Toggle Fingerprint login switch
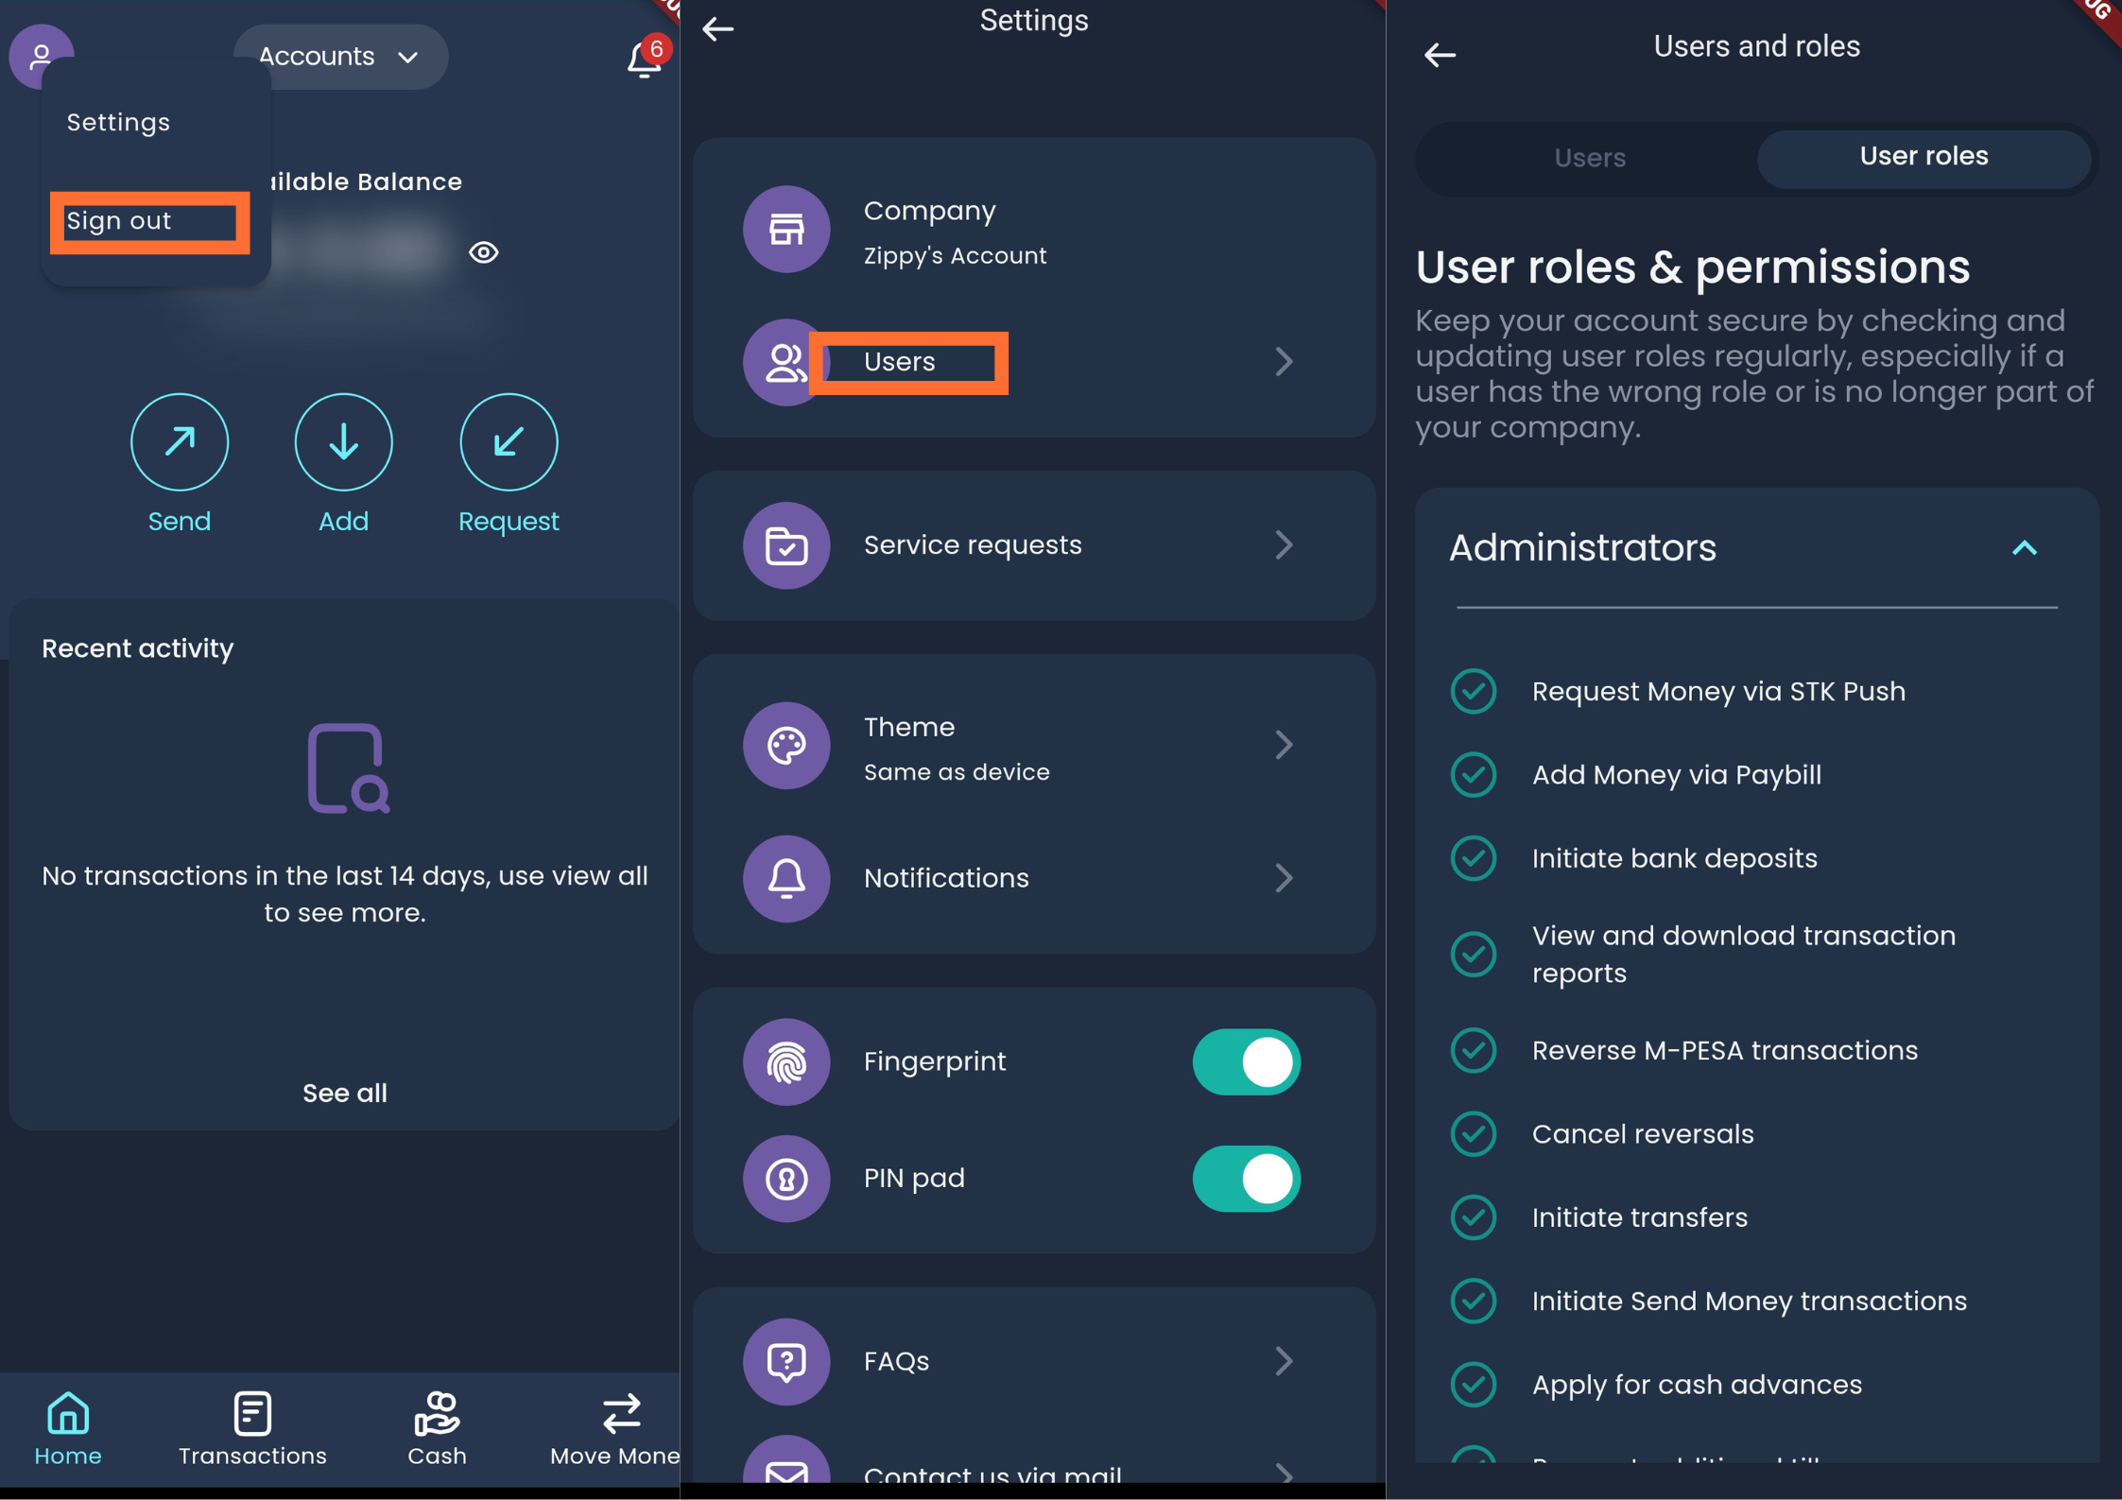This screenshot has height=1500, width=2122. [x=1246, y=1061]
